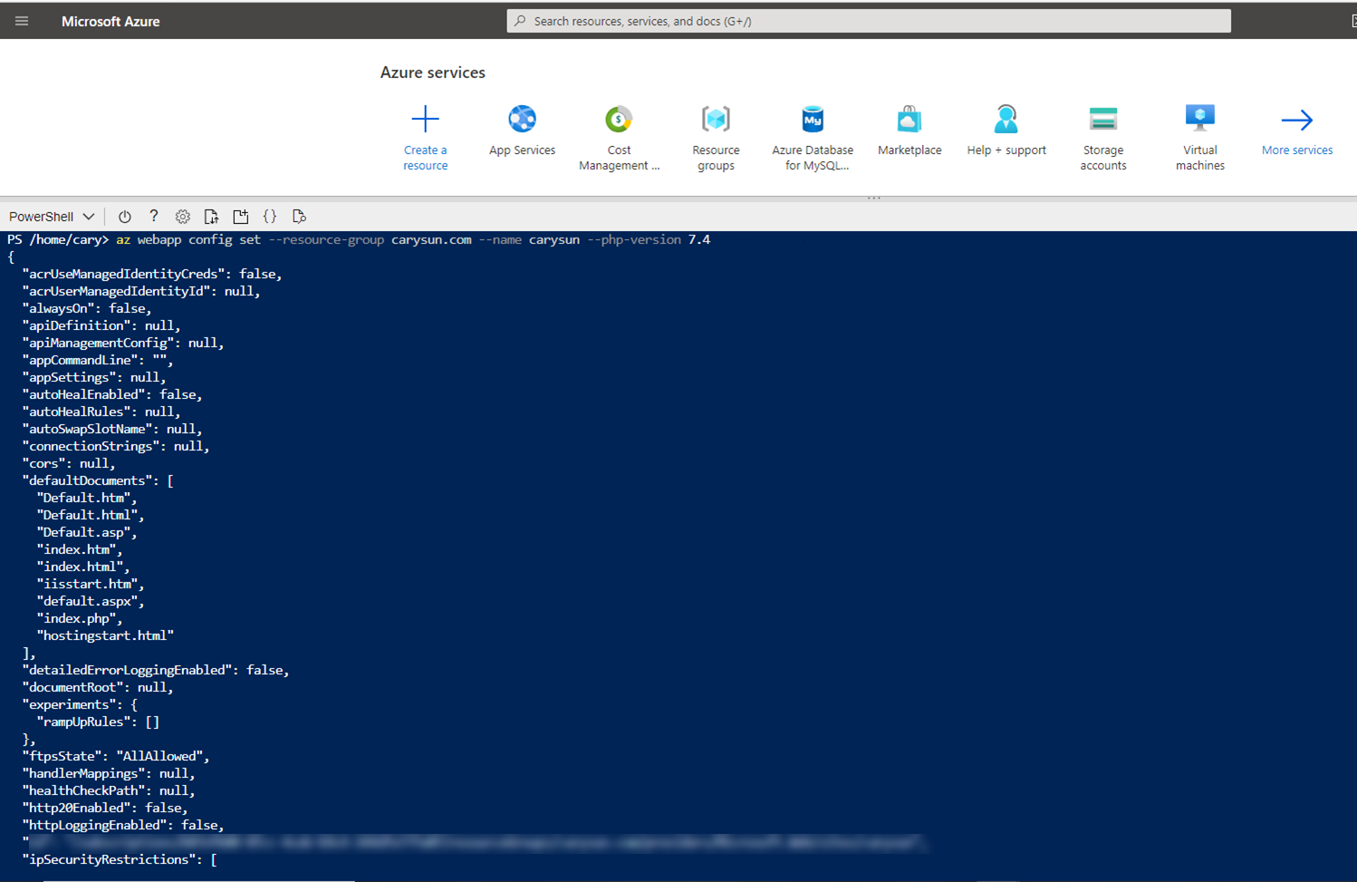The width and height of the screenshot is (1357, 882).
Task: Click the "hostingstart.html" entry
Action: point(105,636)
